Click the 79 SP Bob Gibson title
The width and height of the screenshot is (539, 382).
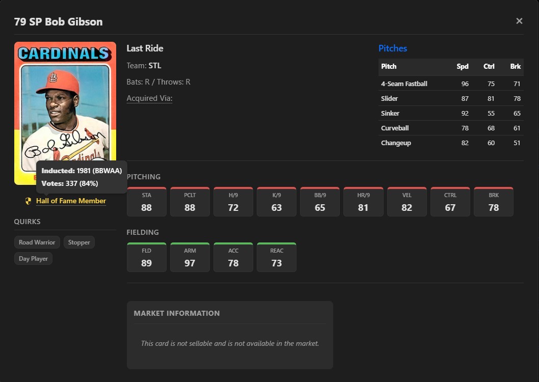[59, 21]
